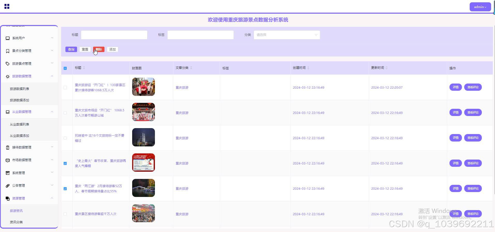Expand the 景点分类管理 menu chevron
The height and width of the screenshot is (232, 495).
[52, 51]
